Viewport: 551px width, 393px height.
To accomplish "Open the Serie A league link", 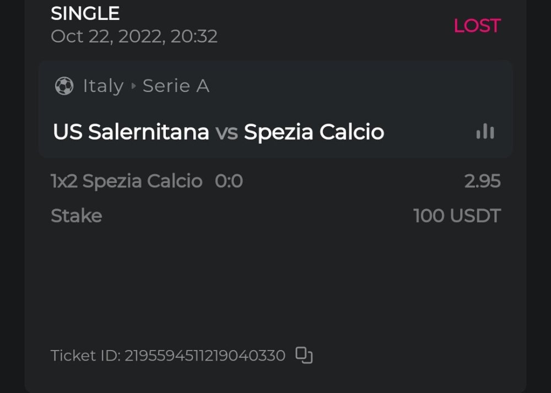I will (176, 86).
